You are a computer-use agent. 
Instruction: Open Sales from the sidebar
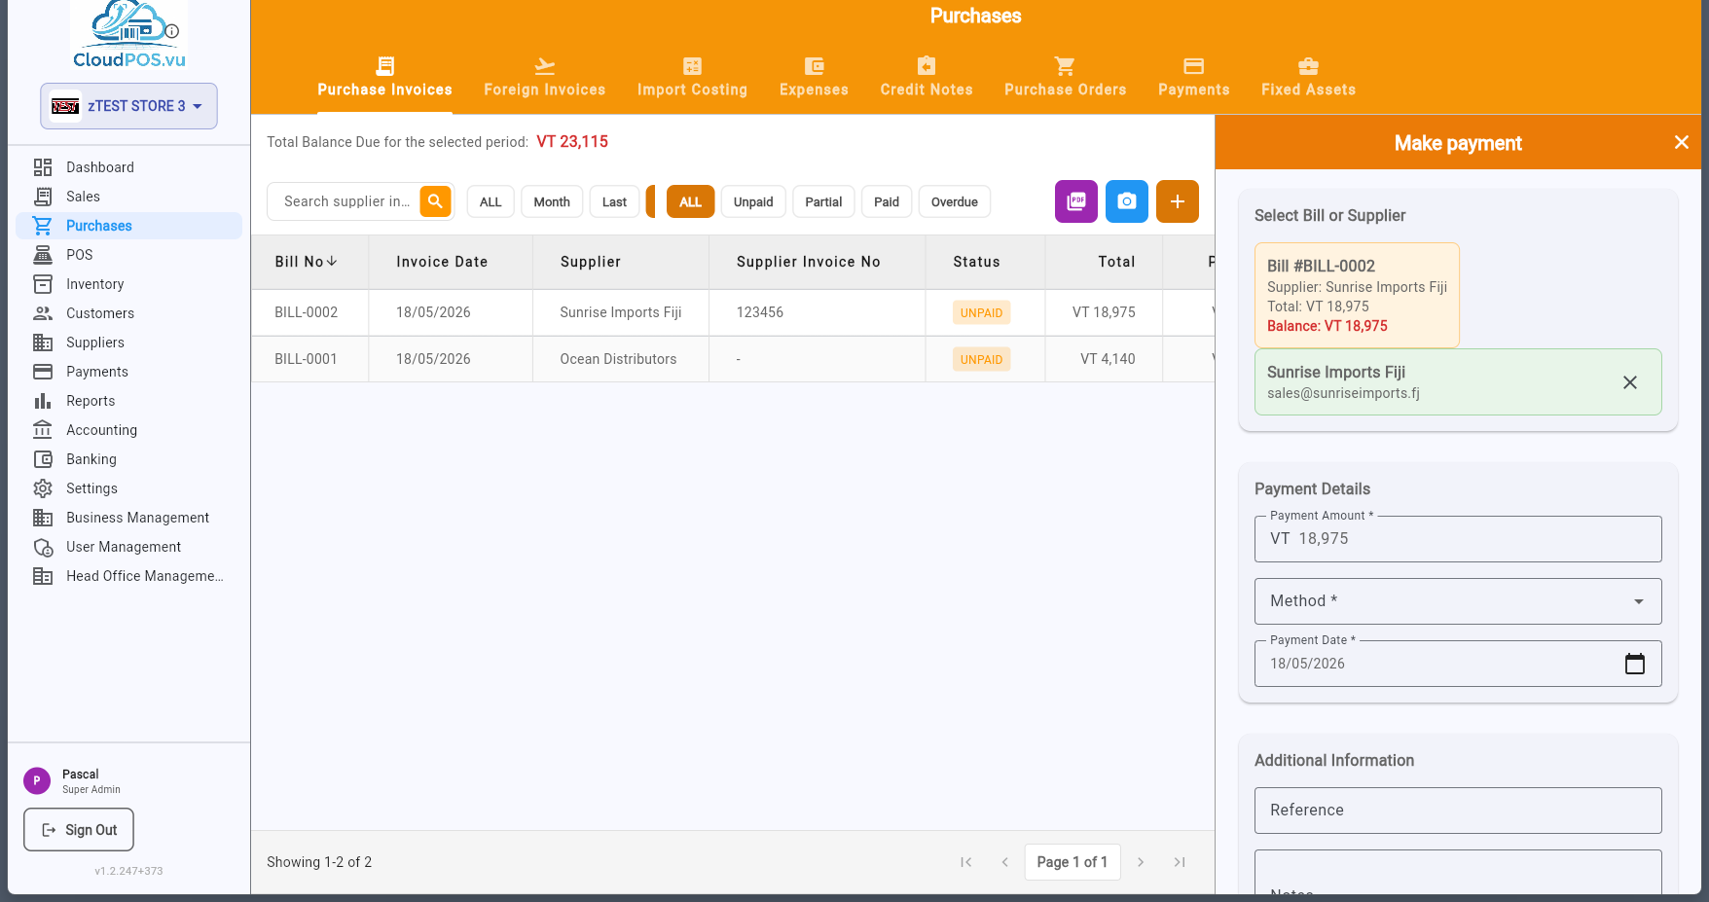click(x=128, y=197)
